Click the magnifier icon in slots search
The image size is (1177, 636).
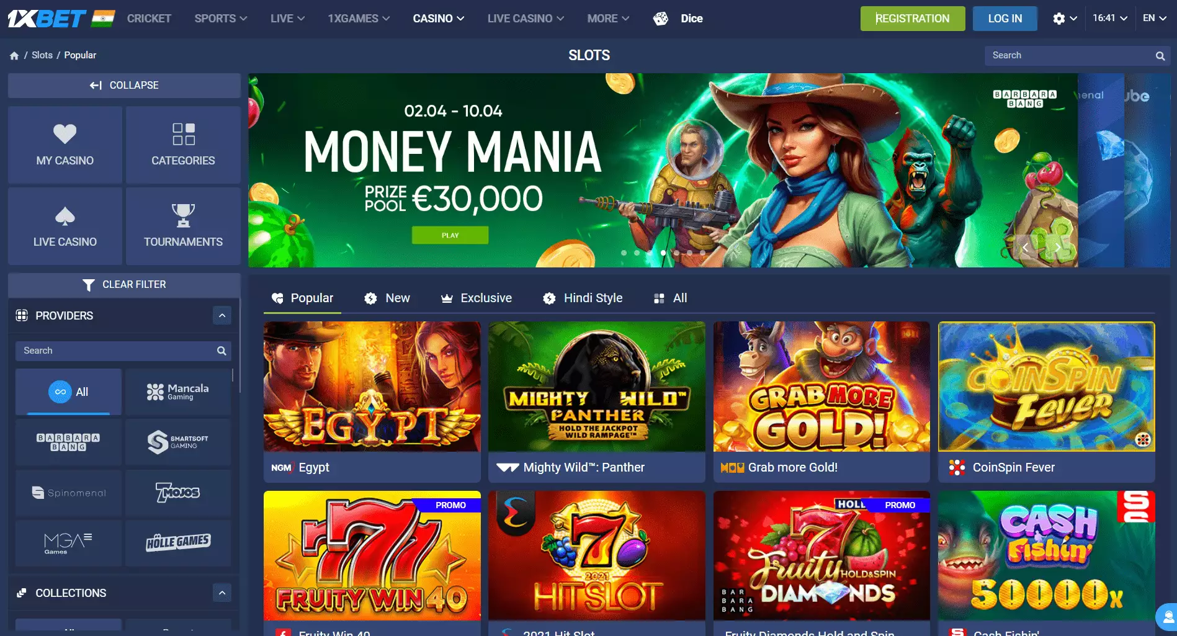click(1160, 56)
